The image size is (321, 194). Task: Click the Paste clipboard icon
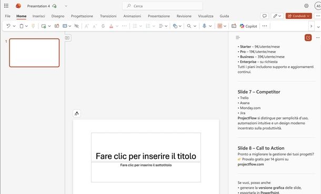tap(21, 26)
